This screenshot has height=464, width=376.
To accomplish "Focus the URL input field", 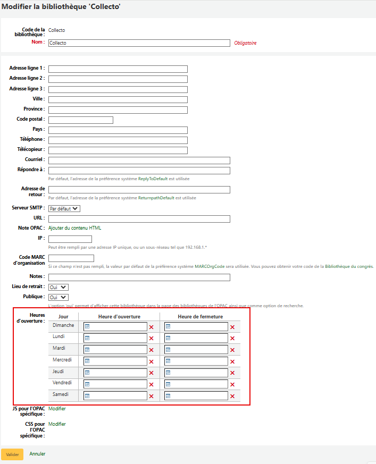I will tap(139, 219).
